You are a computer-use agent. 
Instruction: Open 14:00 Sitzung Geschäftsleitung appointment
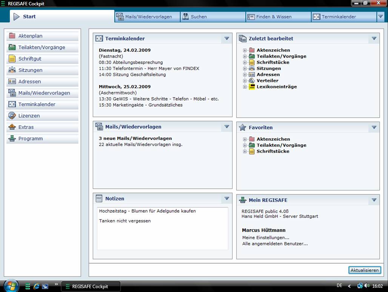point(132,75)
